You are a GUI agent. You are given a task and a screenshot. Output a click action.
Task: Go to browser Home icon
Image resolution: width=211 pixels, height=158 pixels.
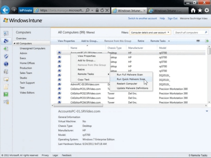click(x=193, y=10)
